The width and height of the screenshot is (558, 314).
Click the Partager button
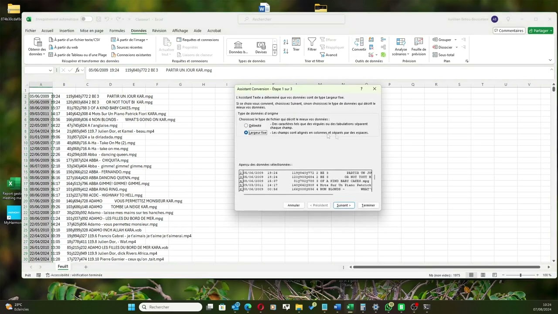coord(540,31)
